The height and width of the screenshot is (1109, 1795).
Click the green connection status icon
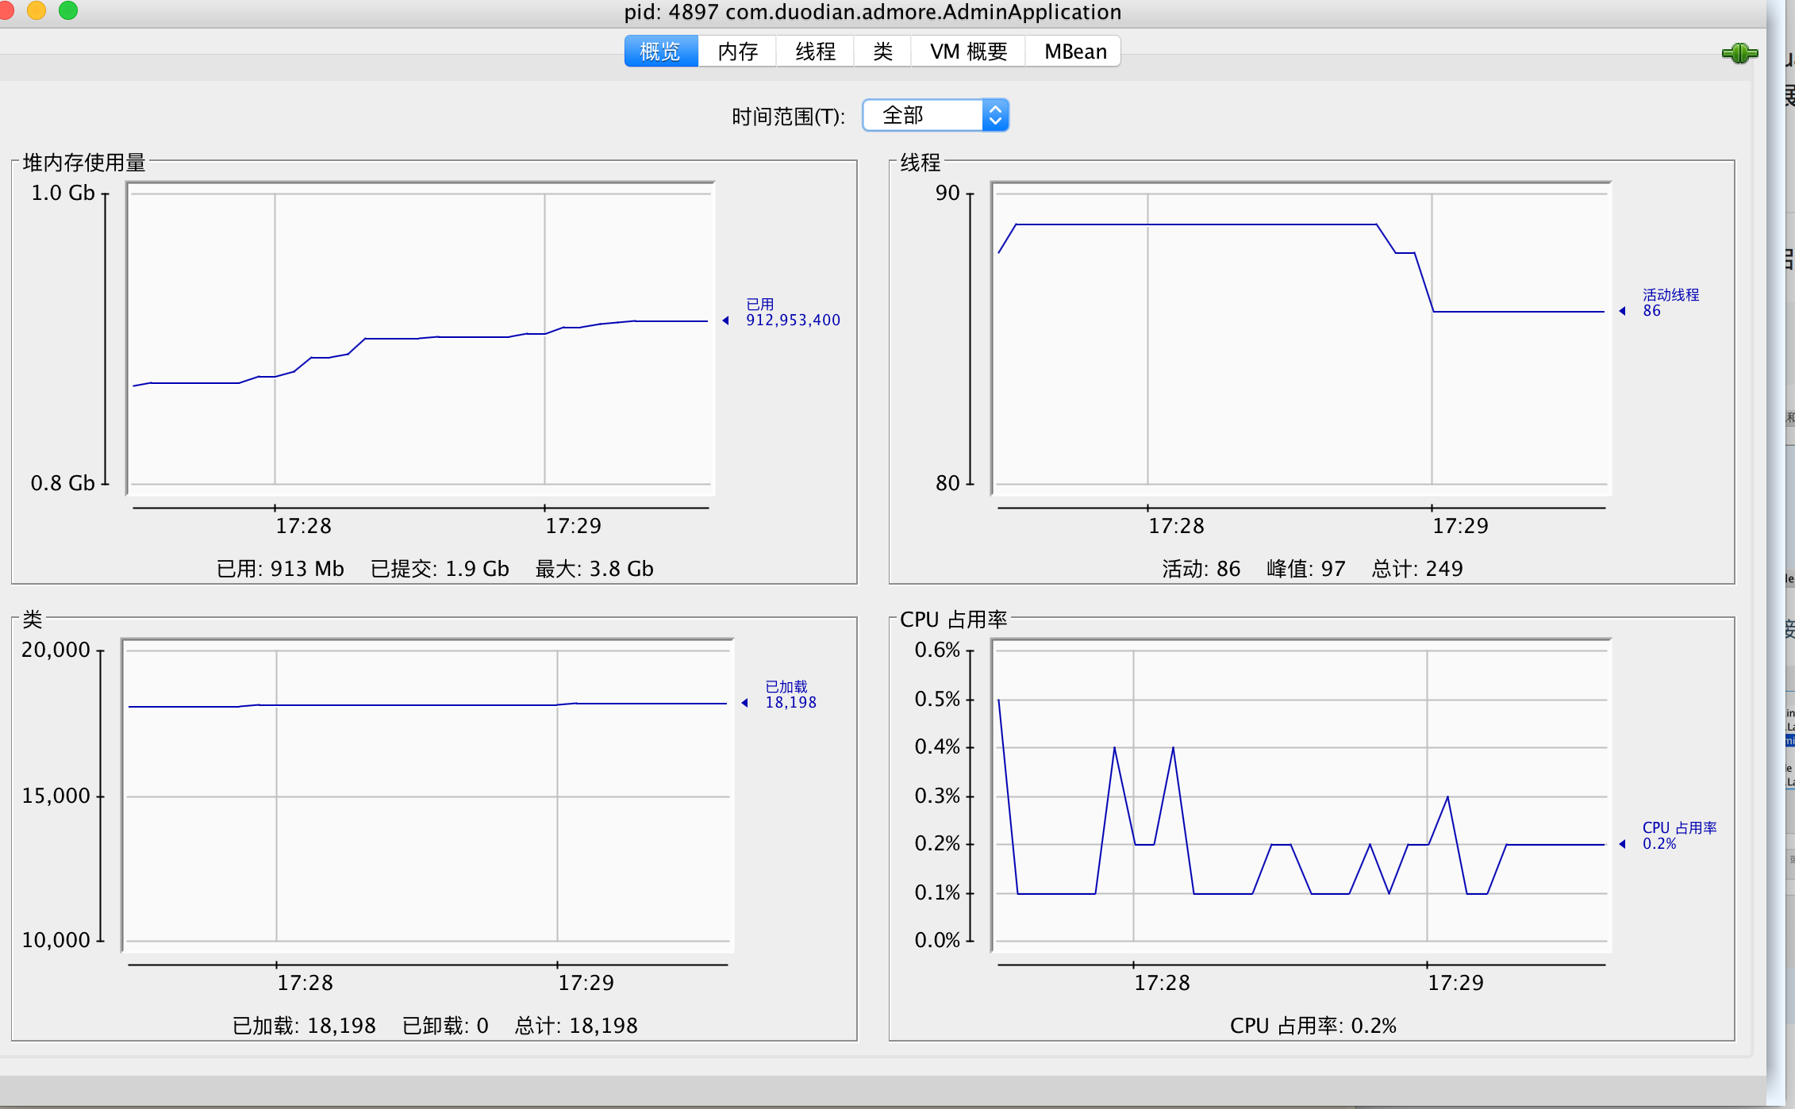click(x=1739, y=53)
